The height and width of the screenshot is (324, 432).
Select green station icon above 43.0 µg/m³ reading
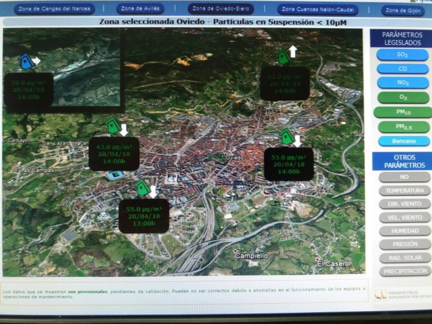click(113, 126)
